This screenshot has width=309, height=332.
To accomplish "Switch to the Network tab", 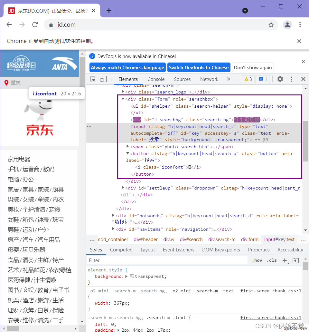I will tap(209, 79).
